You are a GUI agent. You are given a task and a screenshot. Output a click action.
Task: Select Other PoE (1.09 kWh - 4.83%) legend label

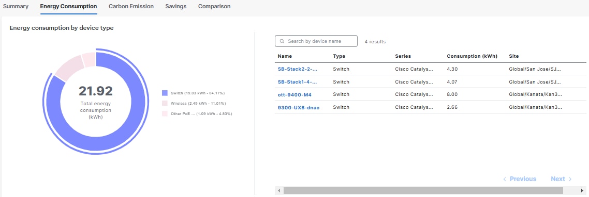coord(201,113)
